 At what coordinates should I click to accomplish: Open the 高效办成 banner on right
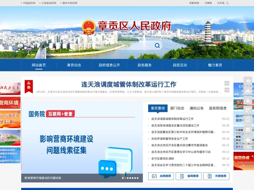(x=244, y=161)
